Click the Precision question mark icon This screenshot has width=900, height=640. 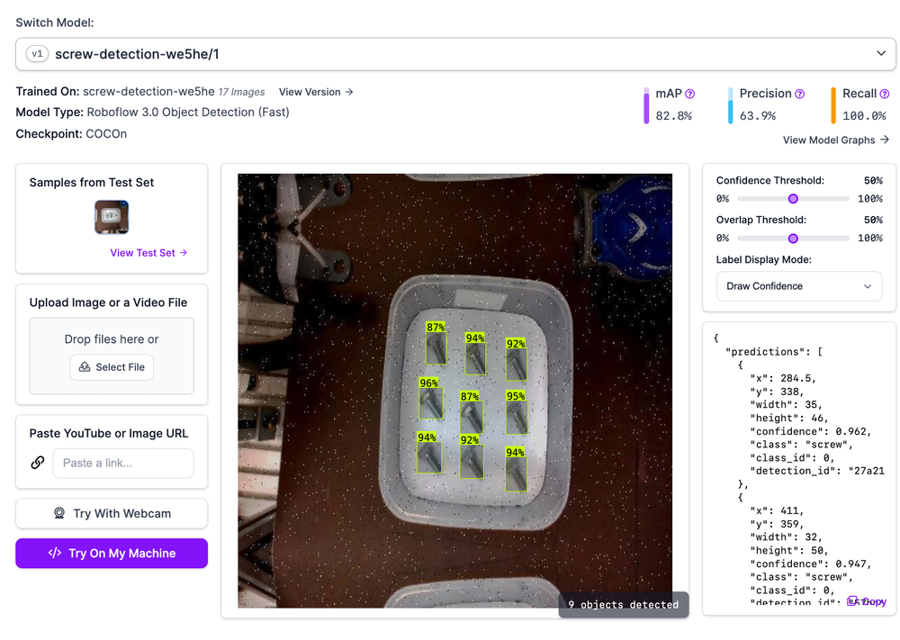click(800, 93)
